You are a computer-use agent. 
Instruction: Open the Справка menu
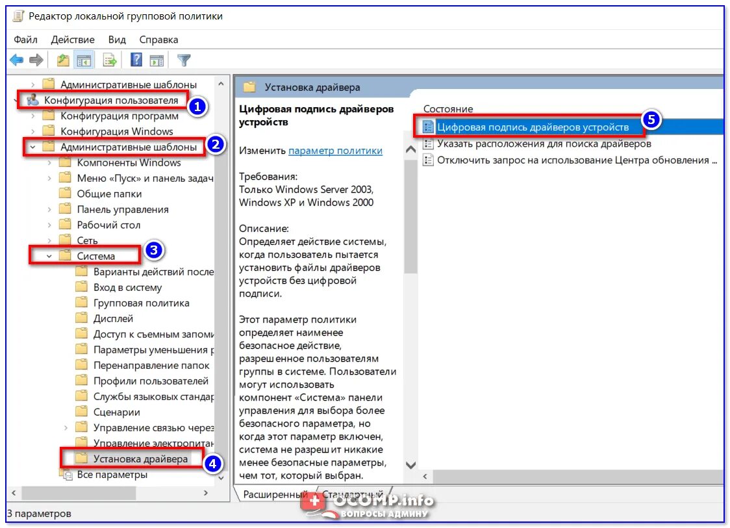click(158, 40)
